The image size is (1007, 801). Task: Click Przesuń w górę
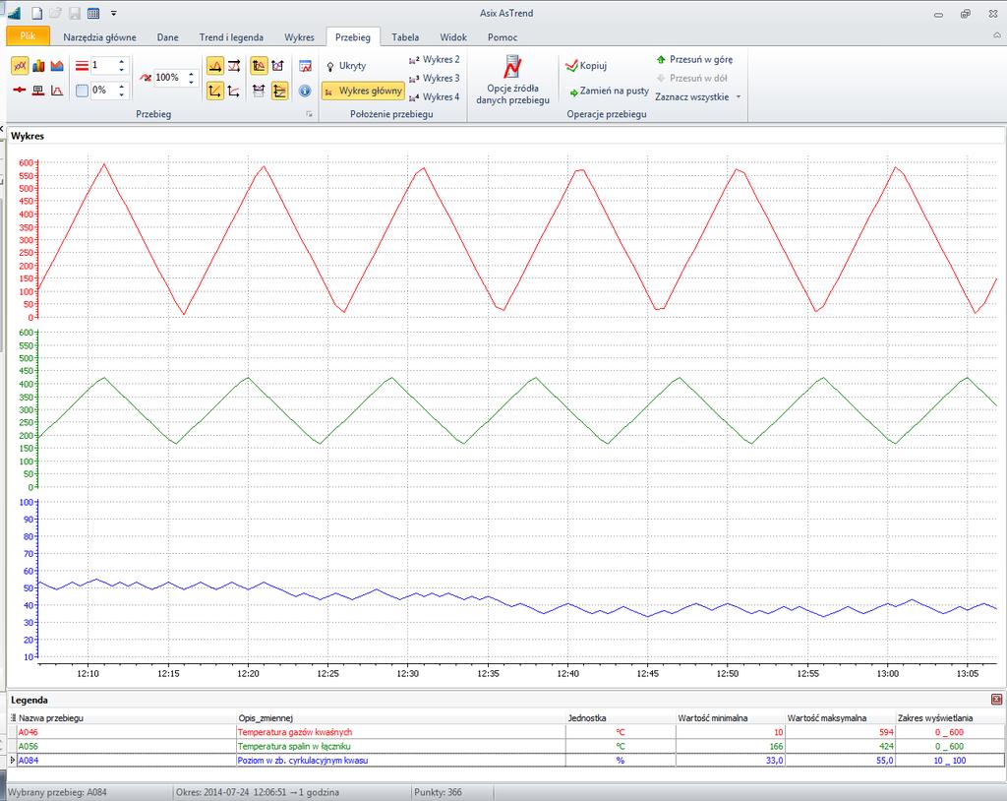coord(694,60)
